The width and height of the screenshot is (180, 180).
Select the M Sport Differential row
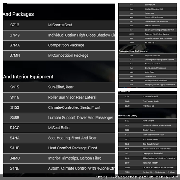coord(148,97)
